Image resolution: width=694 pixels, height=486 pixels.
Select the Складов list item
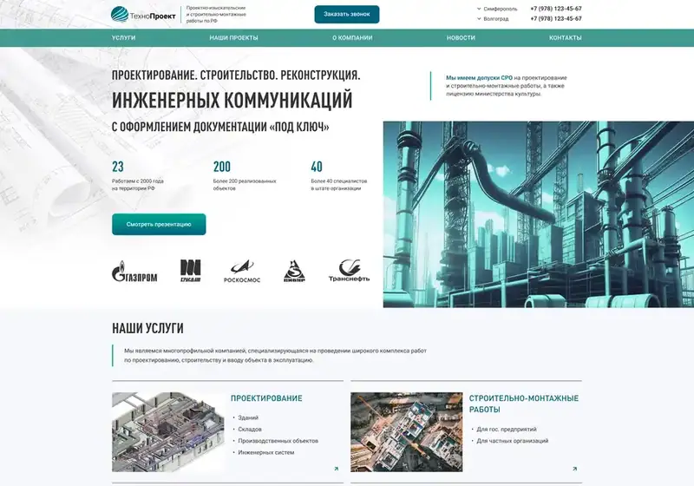[250, 430]
